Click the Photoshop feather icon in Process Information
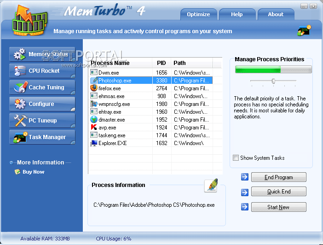The image size is (323, 245). pos(211,186)
